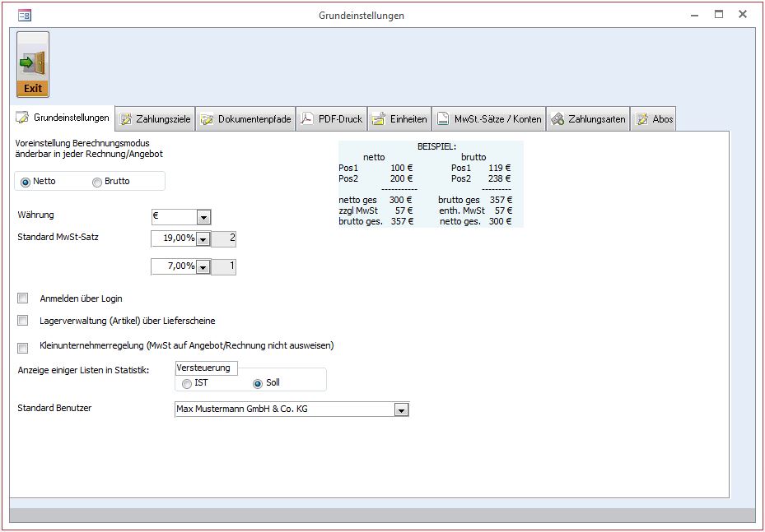Click the Zahlungsarten tab money icon
The image size is (765, 532).
click(557, 119)
